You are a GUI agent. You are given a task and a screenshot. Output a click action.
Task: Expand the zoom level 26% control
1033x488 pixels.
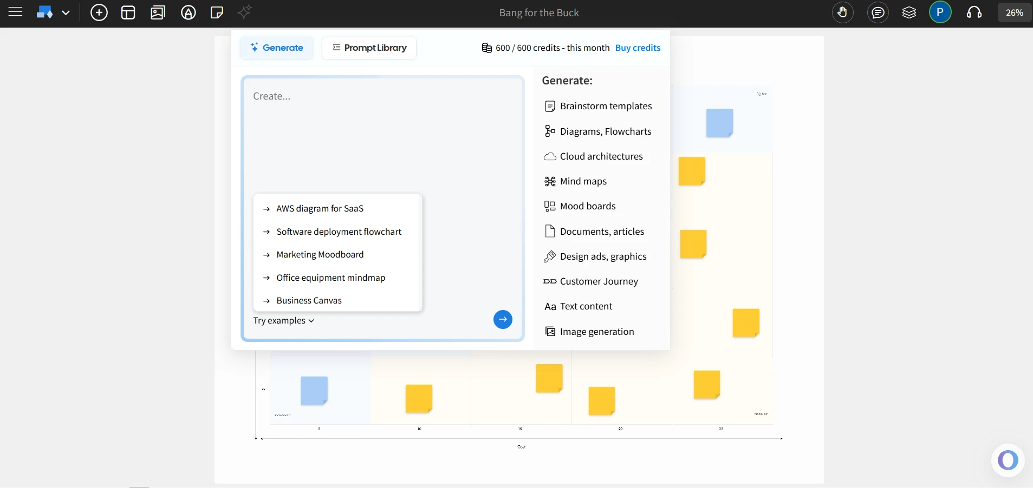coord(1012,12)
